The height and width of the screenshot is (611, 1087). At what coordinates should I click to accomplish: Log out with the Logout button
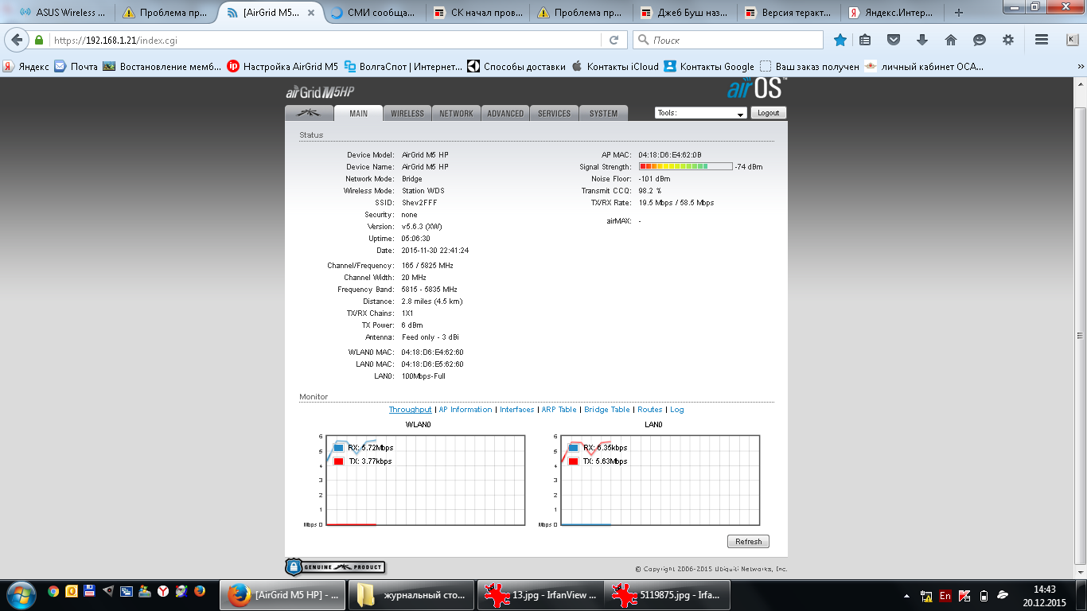769,113
